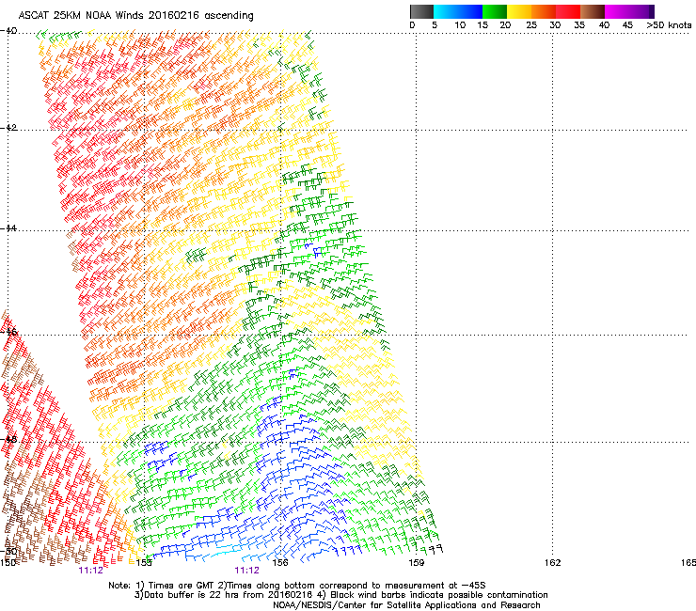Click the '-50' latitude axis label
The image size is (696, 611).
[x=8, y=551]
